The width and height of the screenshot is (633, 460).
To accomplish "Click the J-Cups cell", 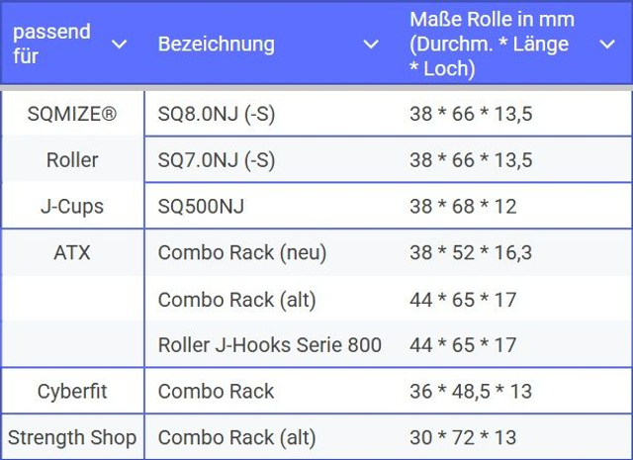I will pos(72,207).
